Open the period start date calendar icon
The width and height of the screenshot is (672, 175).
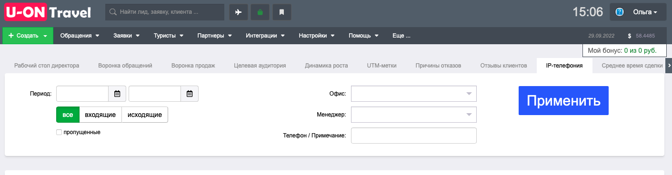pos(117,94)
